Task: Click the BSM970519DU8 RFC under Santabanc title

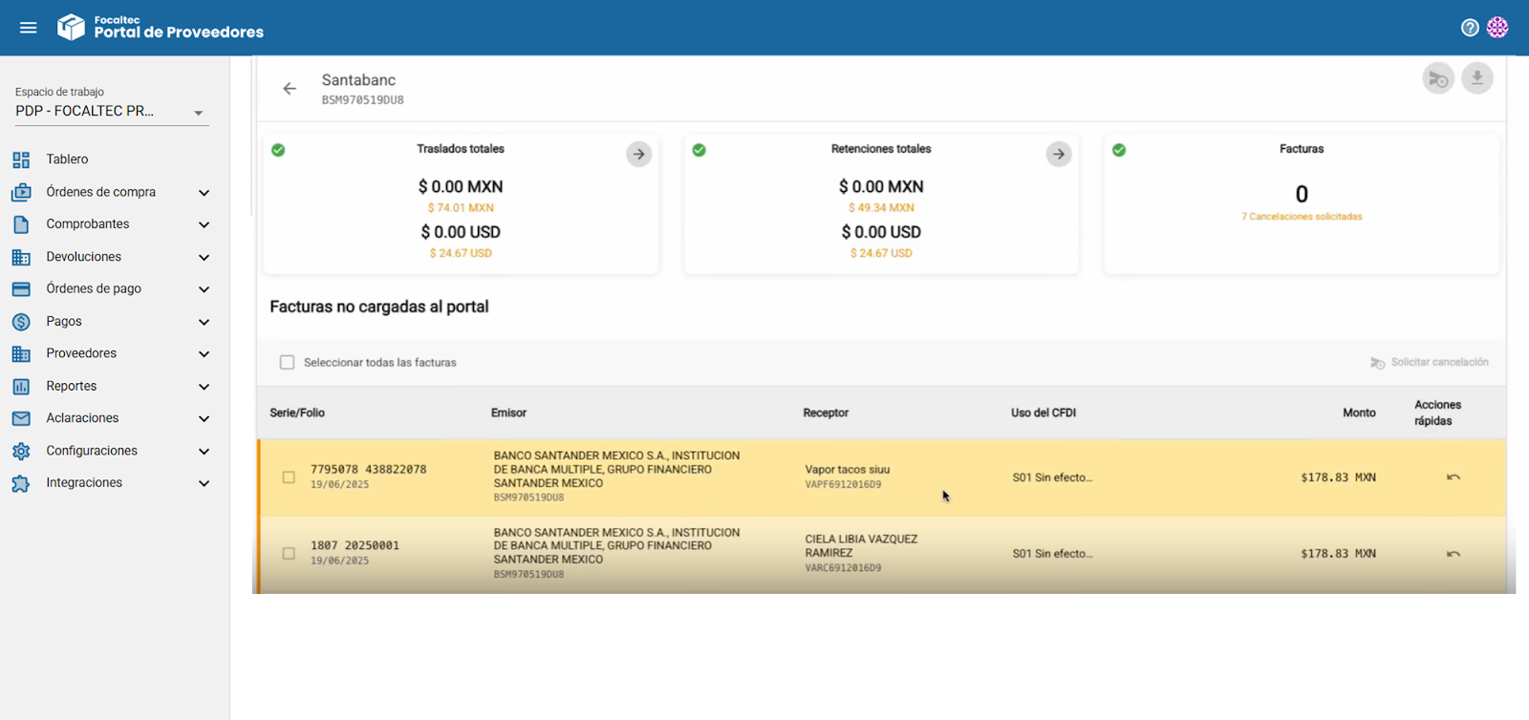Action: tap(363, 100)
